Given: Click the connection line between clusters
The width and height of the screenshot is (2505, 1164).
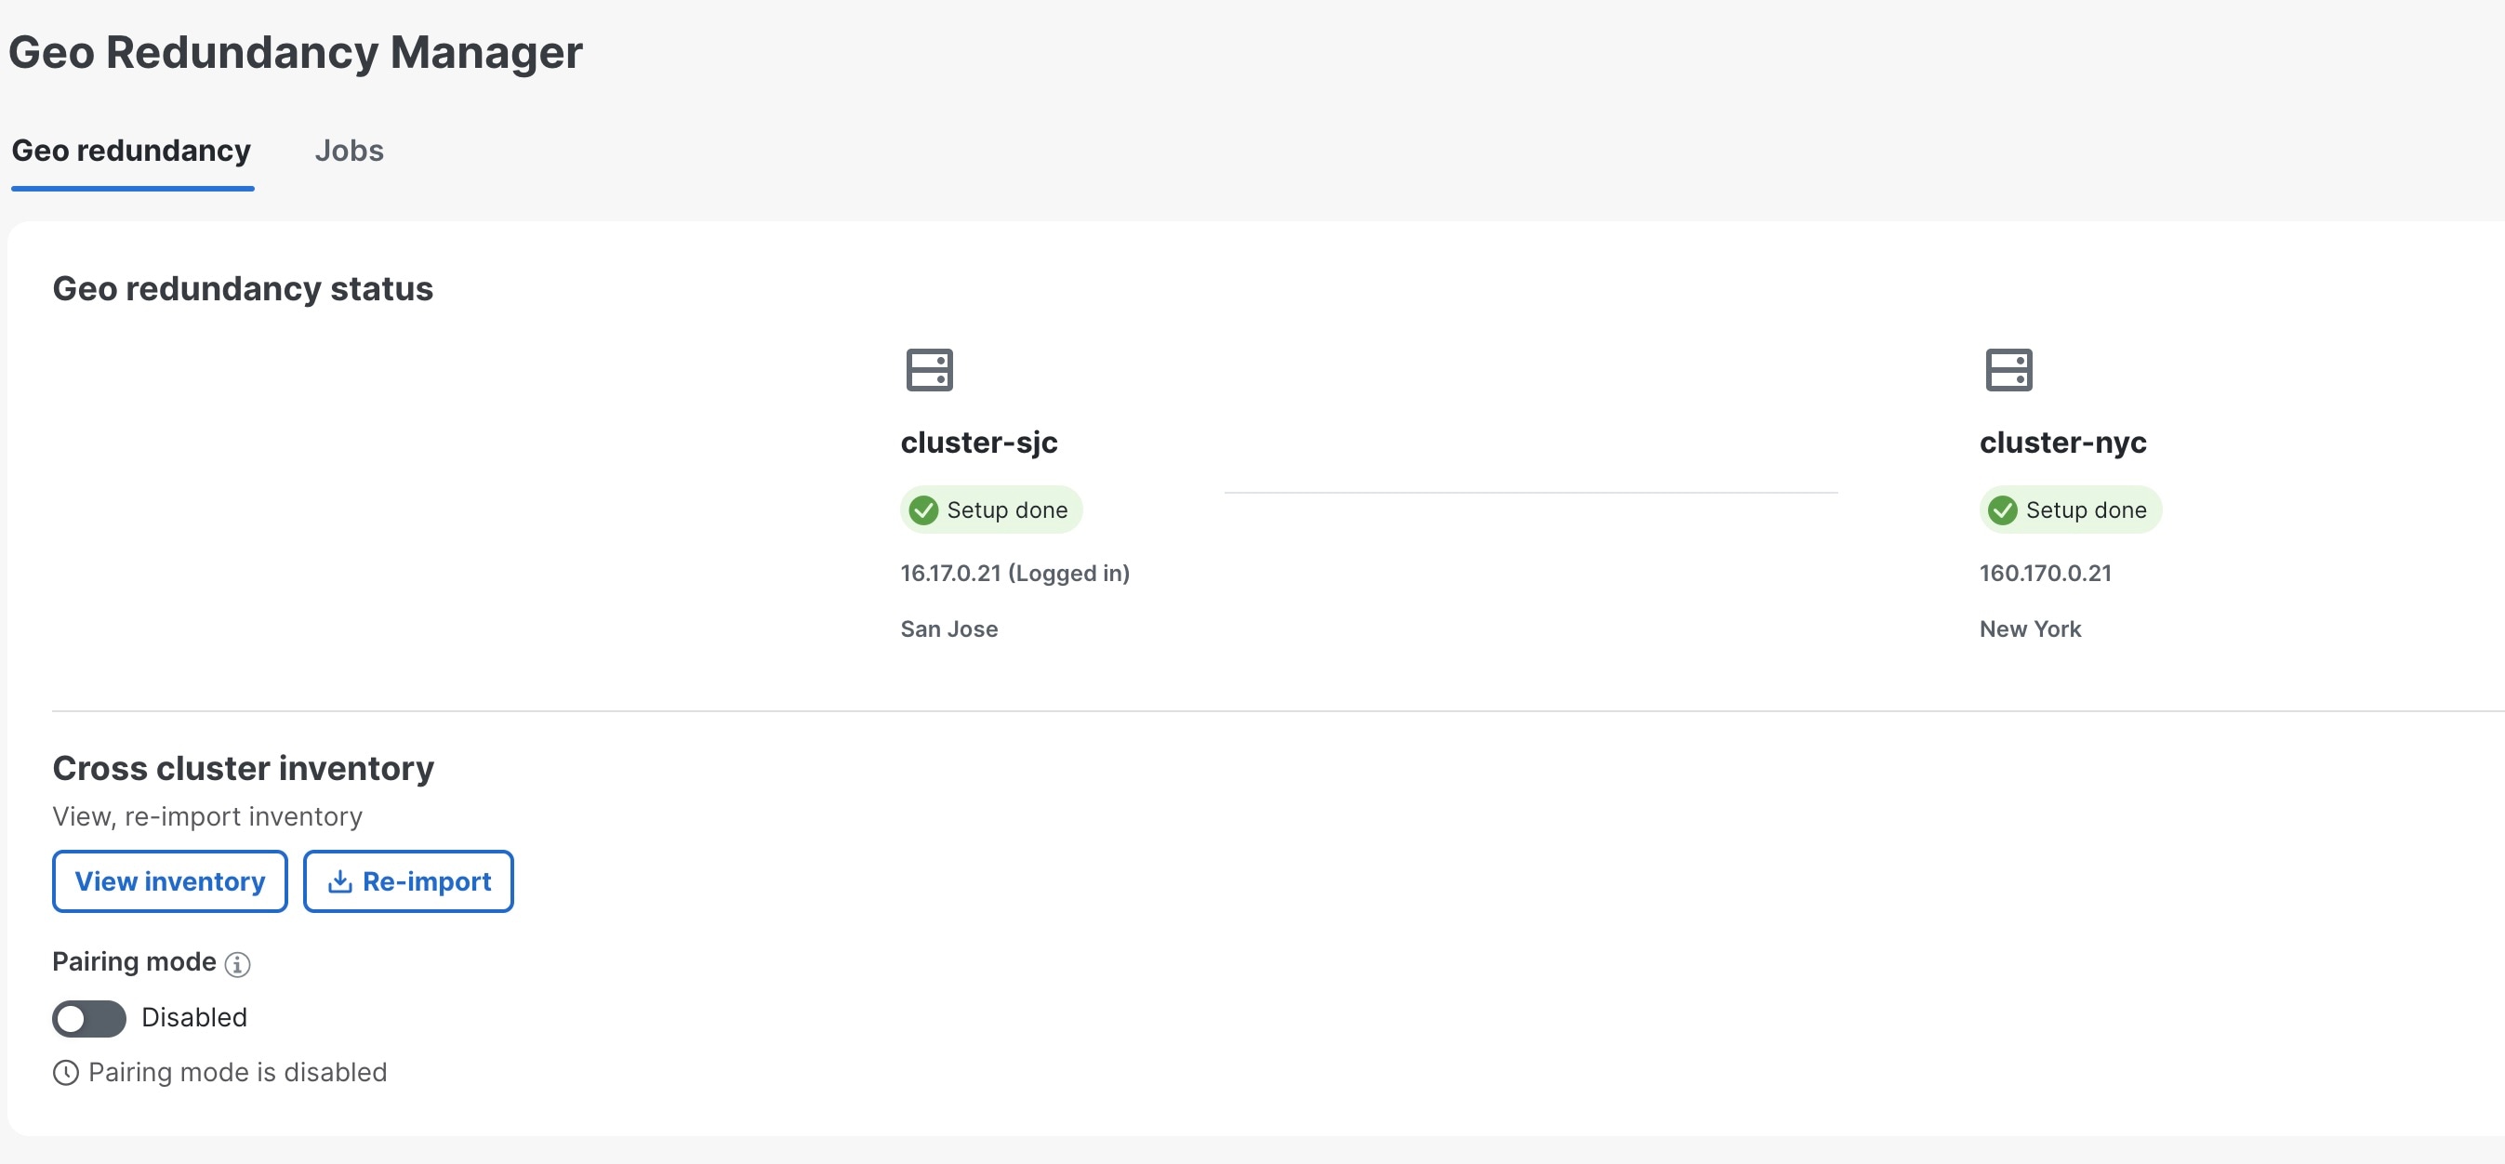Looking at the screenshot, I should point(1531,493).
